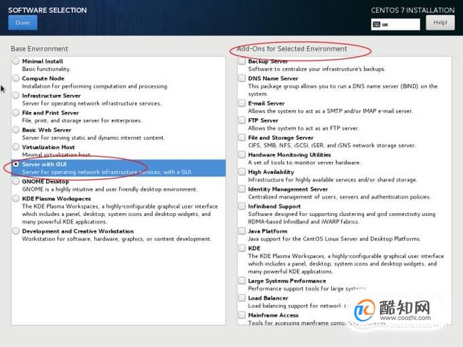Screen dimensions: 463x347
Task: Check the Mainframe Access add-on
Action: coord(242,315)
